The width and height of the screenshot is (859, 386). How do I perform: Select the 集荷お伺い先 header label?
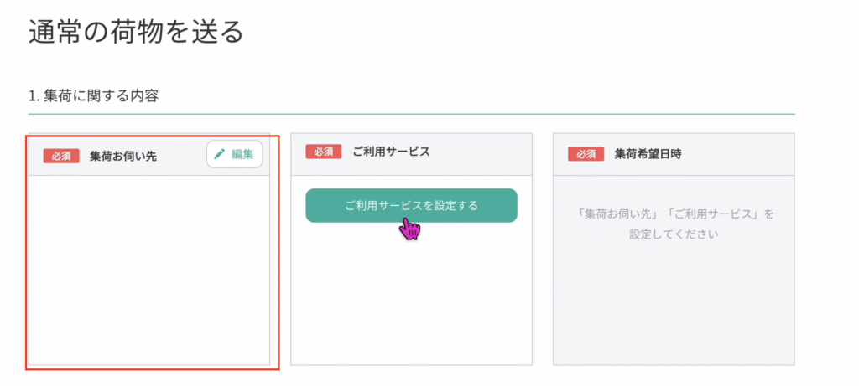pyautogui.click(x=123, y=157)
